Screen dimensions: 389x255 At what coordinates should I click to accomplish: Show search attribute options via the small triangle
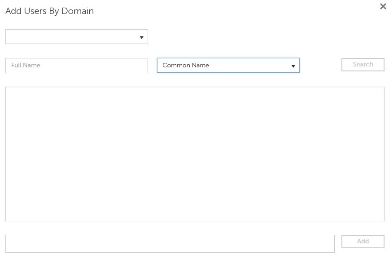[293, 66]
